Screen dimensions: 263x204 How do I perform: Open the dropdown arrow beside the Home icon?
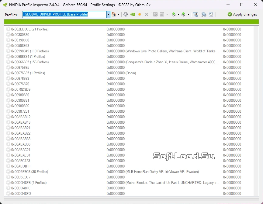pos(119,14)
